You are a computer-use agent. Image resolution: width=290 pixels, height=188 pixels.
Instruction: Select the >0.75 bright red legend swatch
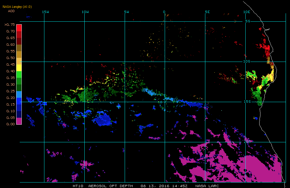19,28
